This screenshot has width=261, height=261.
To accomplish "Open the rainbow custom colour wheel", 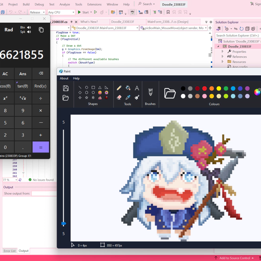I will pos(257,92).
